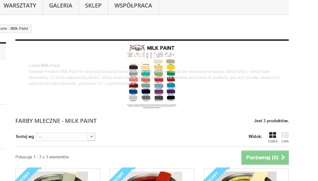Go to the SKLEP menu item
Viewport: 318px width, 181px height.
point(93,6)
